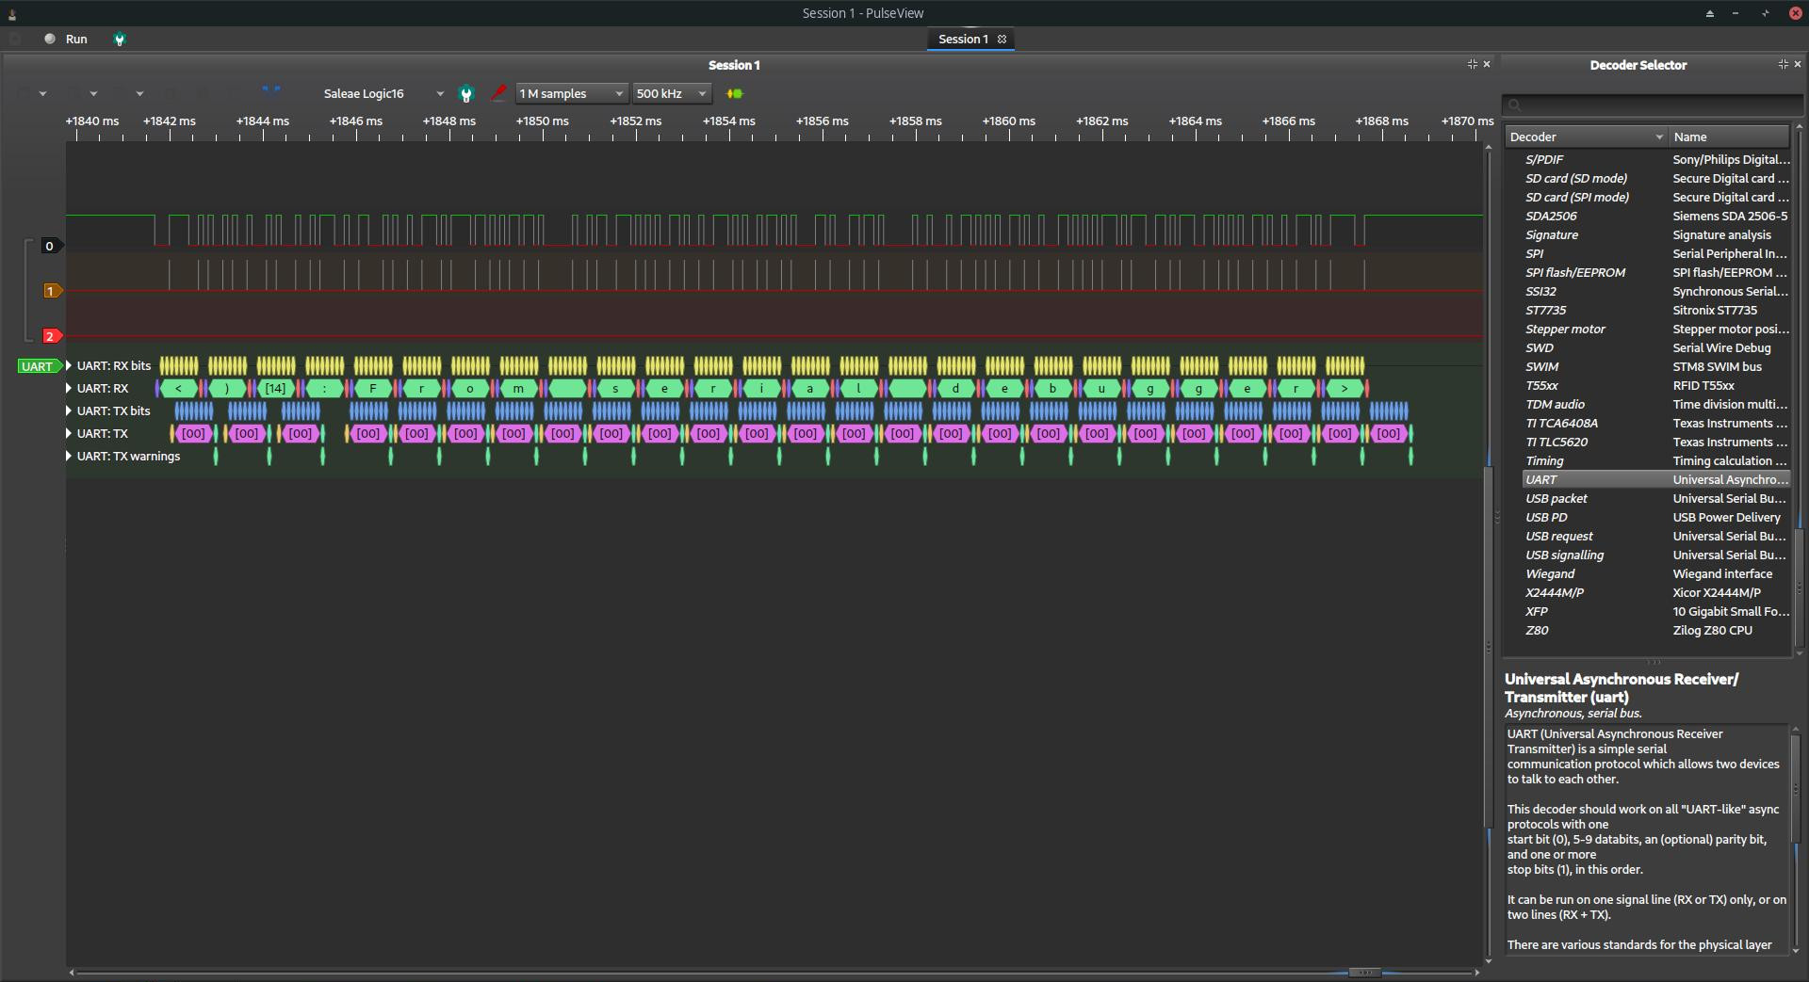
Task: Select the SWIM decoder
Action: (1654, 366)
